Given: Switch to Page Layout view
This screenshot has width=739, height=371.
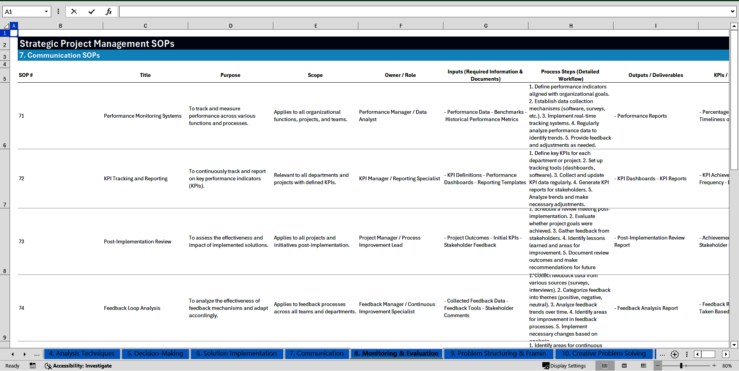Looking at the screenshot, I should coord(624,366).
